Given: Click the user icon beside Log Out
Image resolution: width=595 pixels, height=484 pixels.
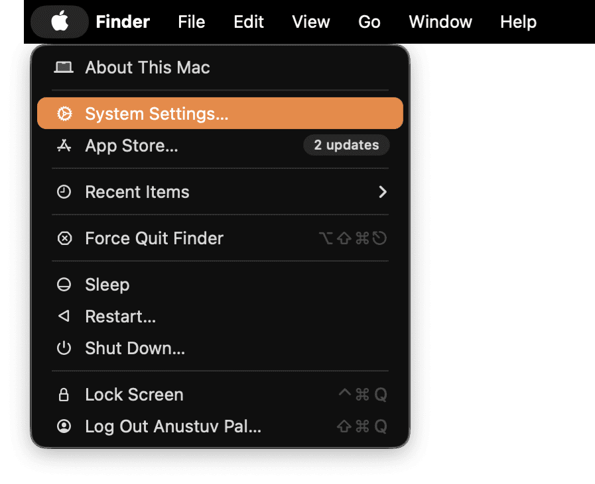Looking at the screenshot, I should point(64,426).
